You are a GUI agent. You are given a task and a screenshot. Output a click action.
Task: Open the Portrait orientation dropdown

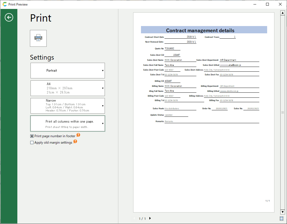point(67,71)
